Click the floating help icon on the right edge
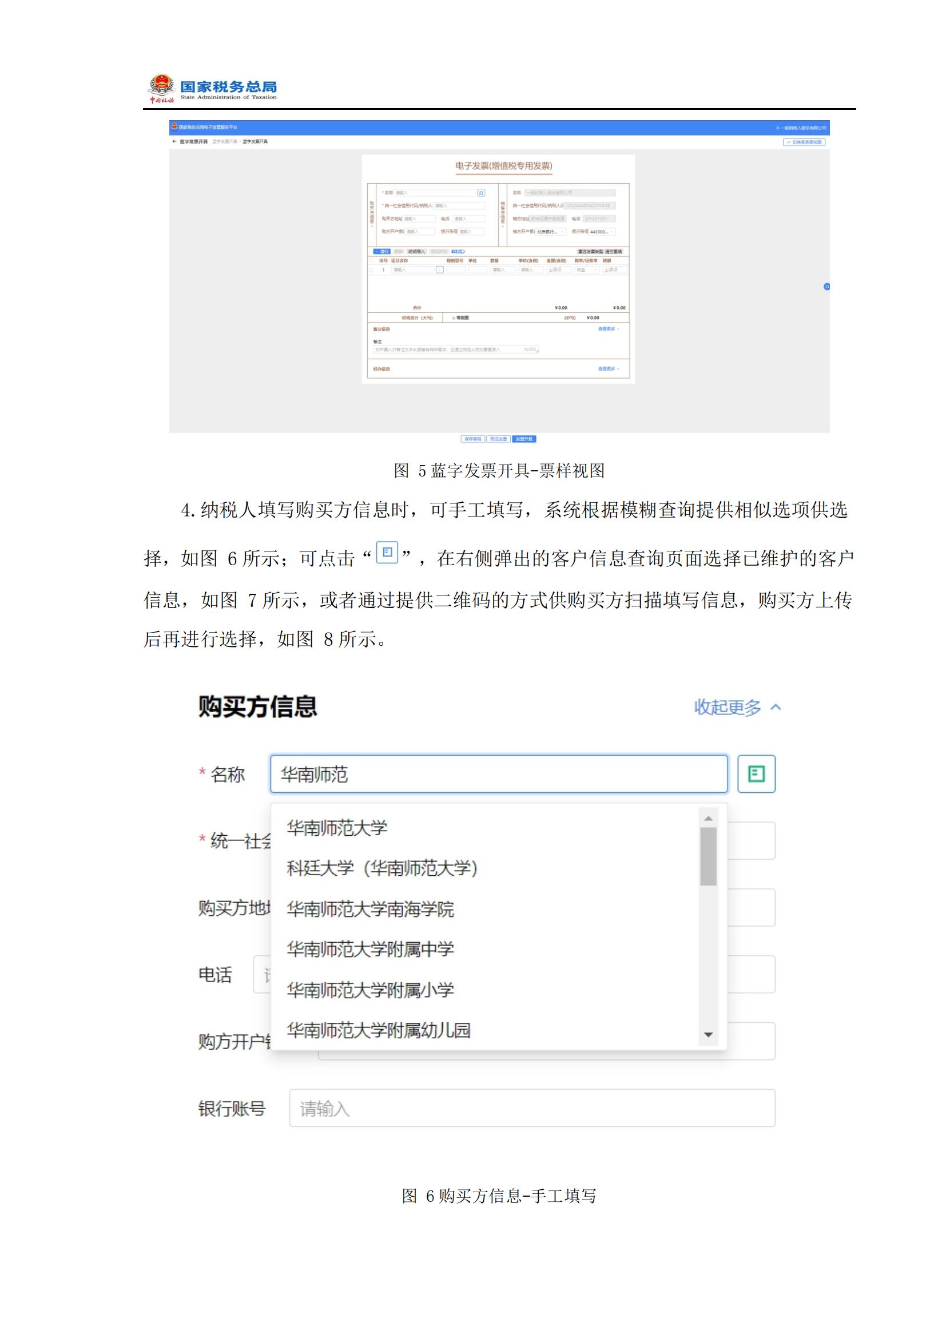The height and width of the screenshot is (1338, 946). coord(826,285)
